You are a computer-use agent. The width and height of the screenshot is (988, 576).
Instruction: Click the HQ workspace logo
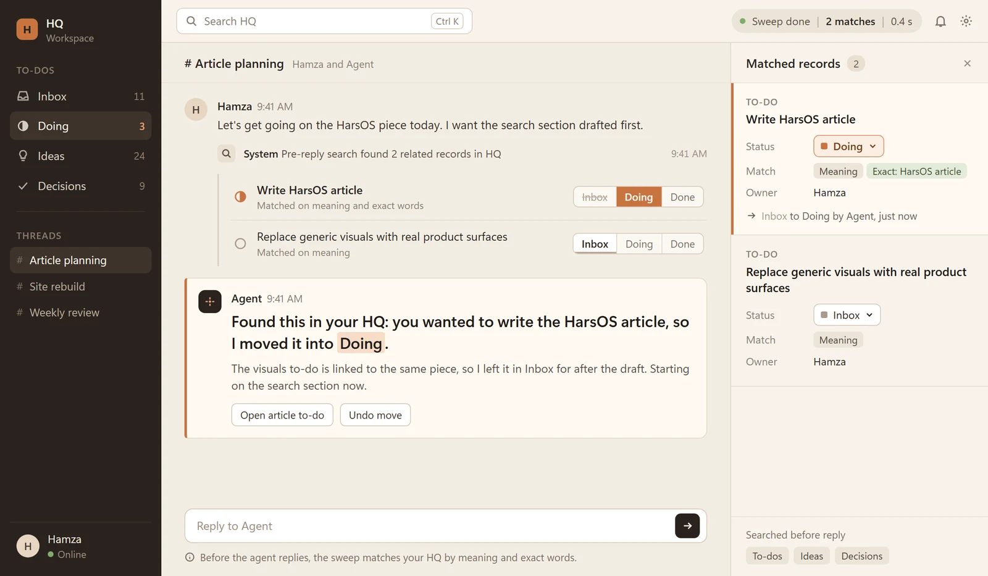27,30
